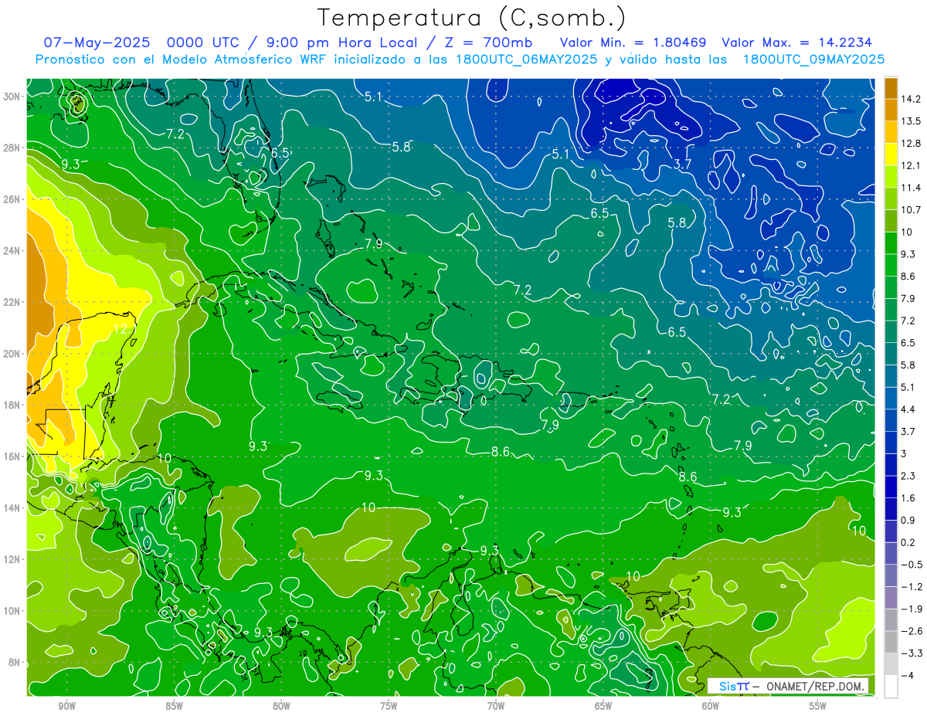Click the legend value "4.4"

tap(908, 409)
